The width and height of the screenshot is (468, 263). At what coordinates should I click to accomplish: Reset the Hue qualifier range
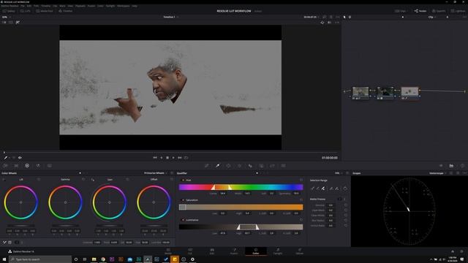pyautogui.click(x=301, y=180)
